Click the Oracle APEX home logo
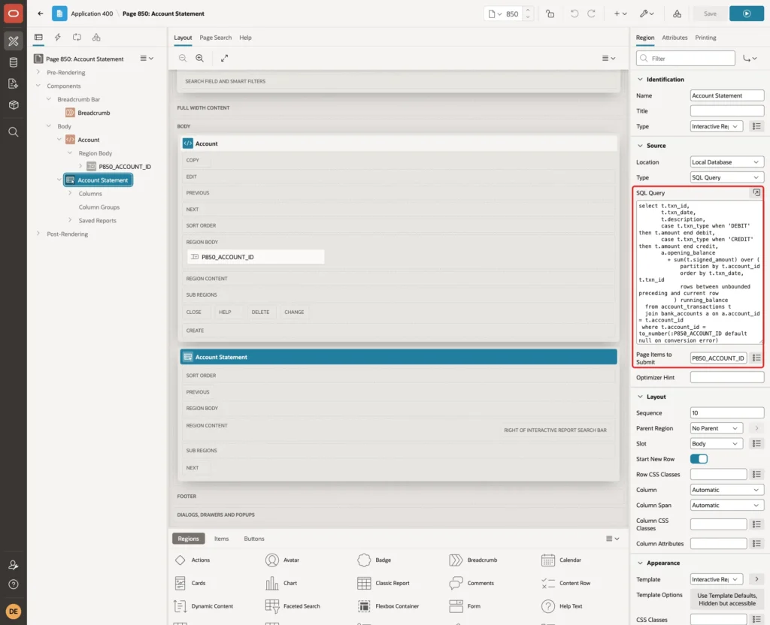This screenshot has width=770, height=625. click(x=14, y=14)
